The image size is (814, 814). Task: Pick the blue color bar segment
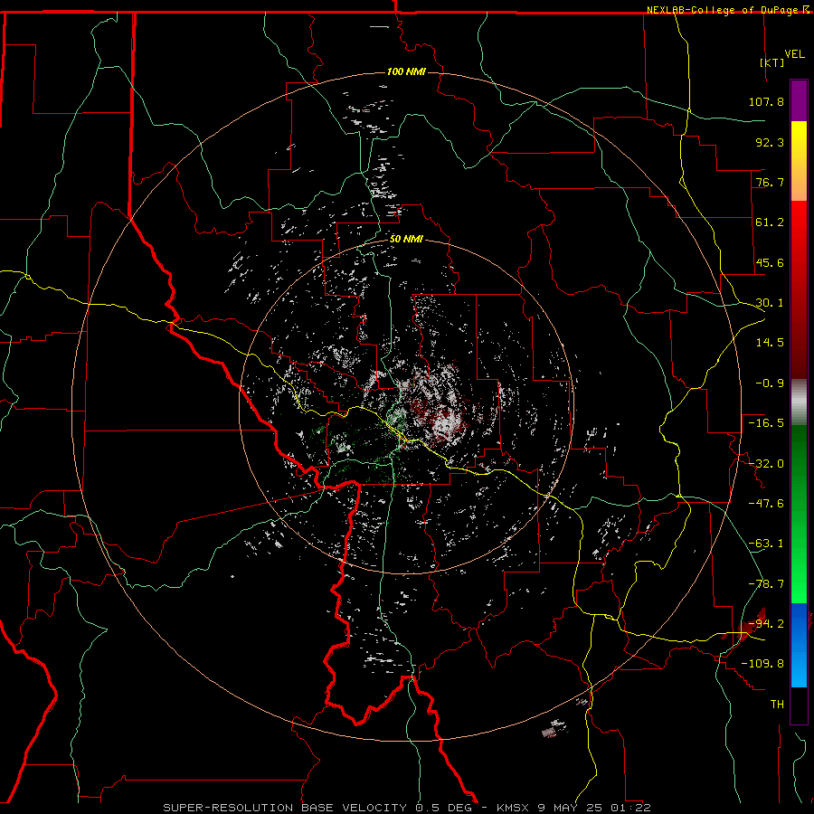click(x=799, y=645)
